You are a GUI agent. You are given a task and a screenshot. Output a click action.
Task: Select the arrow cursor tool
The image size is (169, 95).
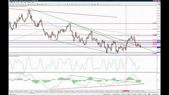[x=47, y=4]
